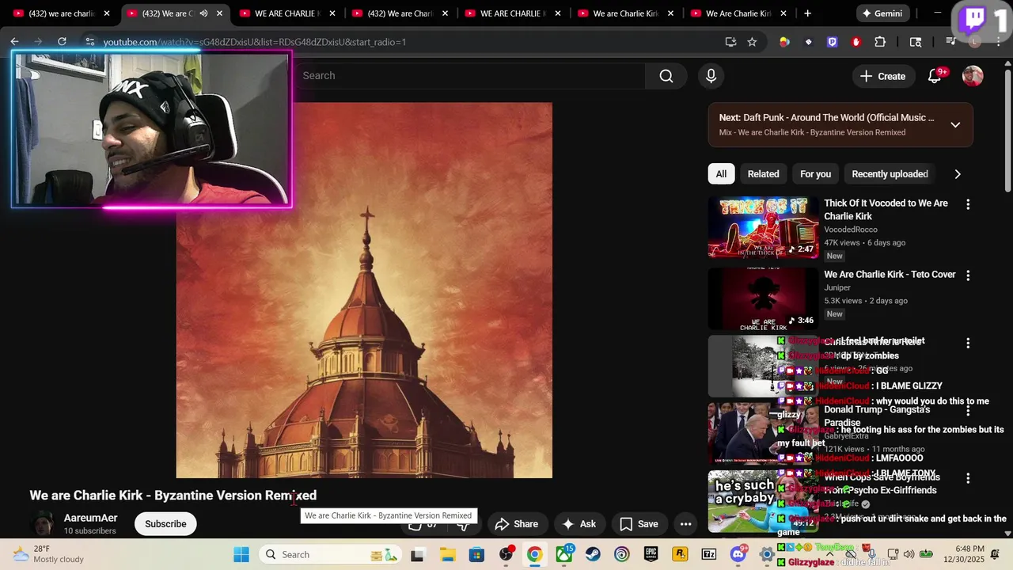Switch to first tab '(432) we are charlie'
Viewport: 1013px width, 570px height.
62,13
